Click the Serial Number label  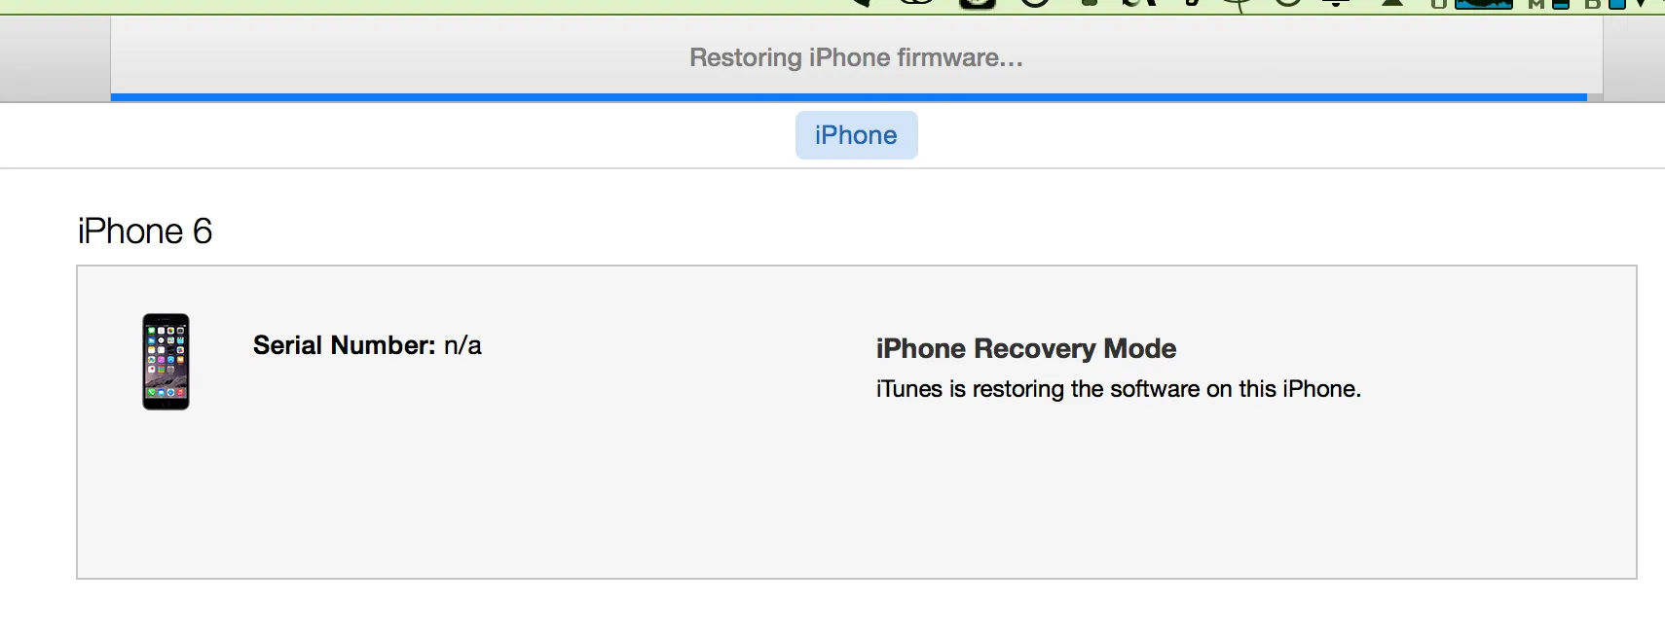pyautogui.click(x=344, y=345)
